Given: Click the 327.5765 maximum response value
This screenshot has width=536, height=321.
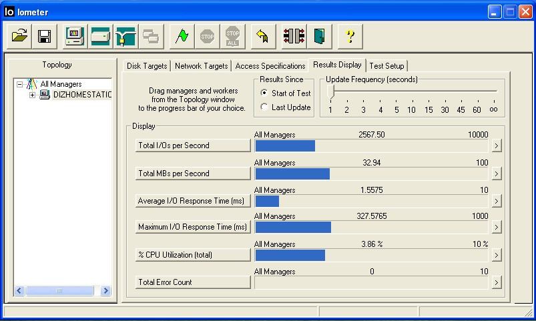Looking at the screenshot, I should click(372, 216).
